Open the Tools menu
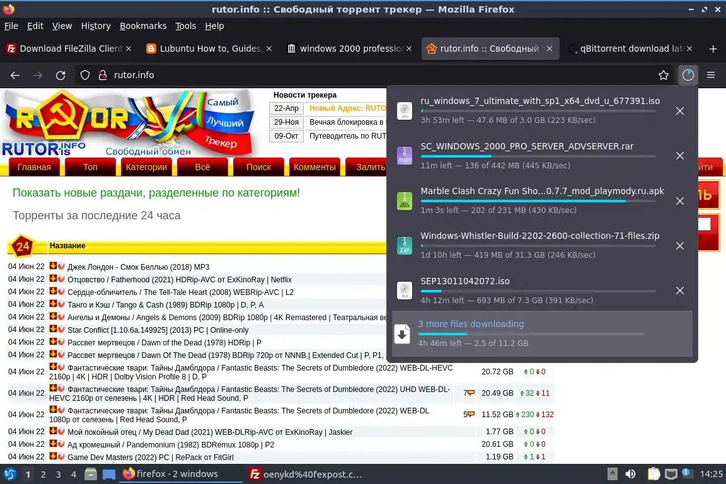Image resolution: width=726 pixels, height=484 pixels. 186,26
